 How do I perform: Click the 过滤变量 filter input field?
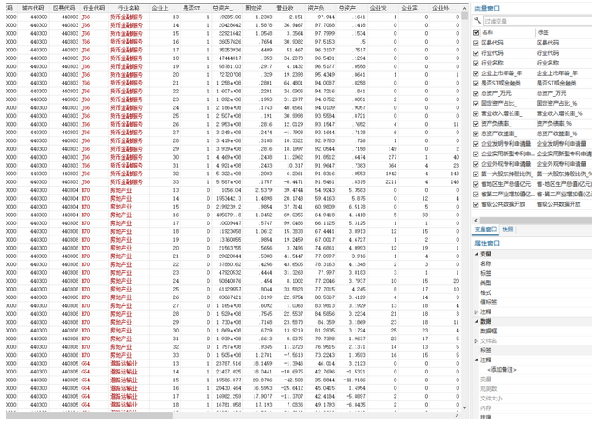(537, 21)
